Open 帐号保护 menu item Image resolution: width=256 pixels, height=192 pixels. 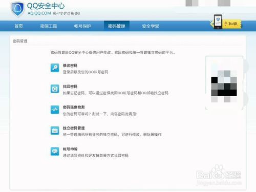click(x=82, y=26)
